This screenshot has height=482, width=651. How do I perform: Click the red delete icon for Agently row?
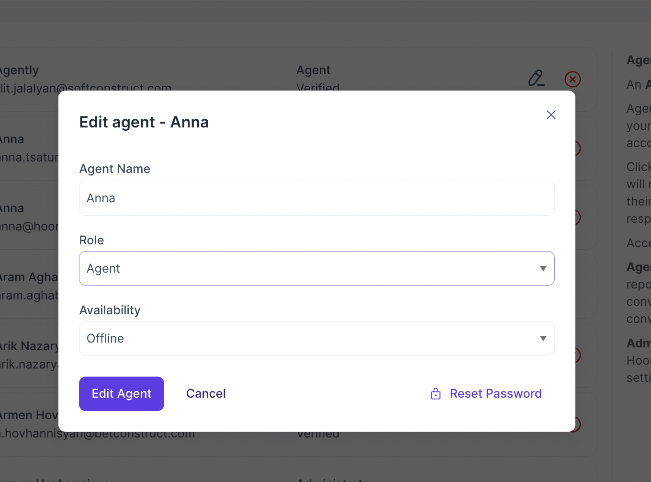[573, 79]
